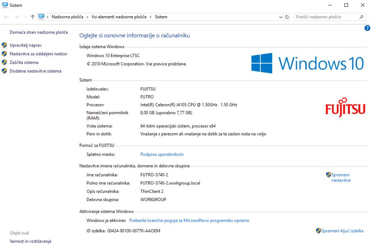Click the Windows 10 logo
This screenshot has width=371, height=251.
pos(307,63)
